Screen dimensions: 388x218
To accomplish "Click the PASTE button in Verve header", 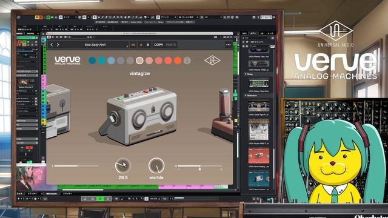I will tap(171, 45).
